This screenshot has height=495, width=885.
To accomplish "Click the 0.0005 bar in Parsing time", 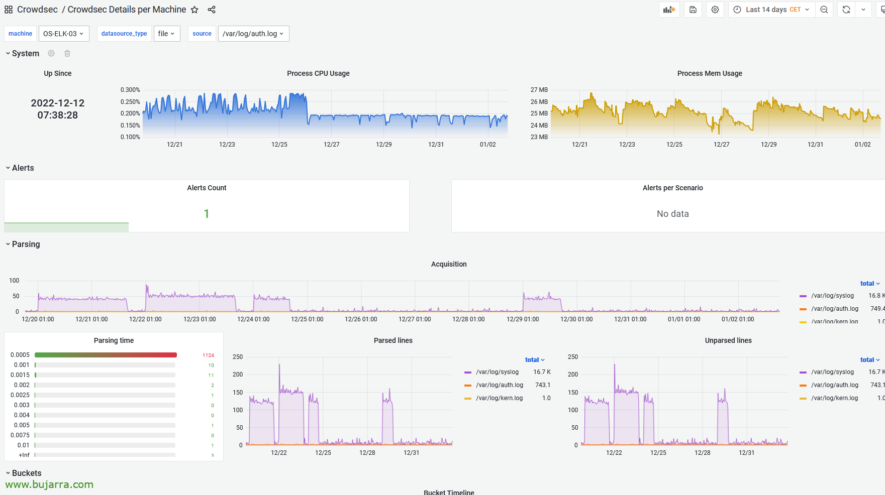I will [x=106, y=355].
